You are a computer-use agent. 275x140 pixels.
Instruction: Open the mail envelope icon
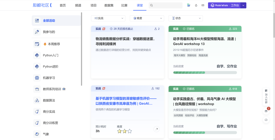[x=203, y=5]
